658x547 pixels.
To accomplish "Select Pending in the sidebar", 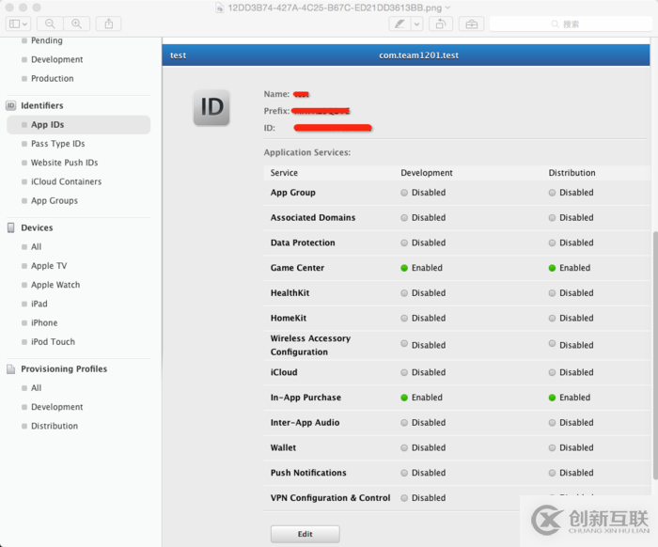I will (47, 40).
